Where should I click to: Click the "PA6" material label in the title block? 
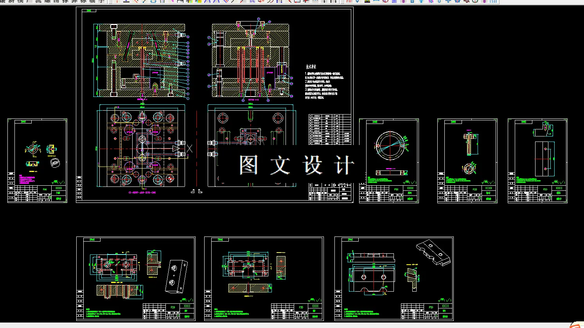coord(45,189)
